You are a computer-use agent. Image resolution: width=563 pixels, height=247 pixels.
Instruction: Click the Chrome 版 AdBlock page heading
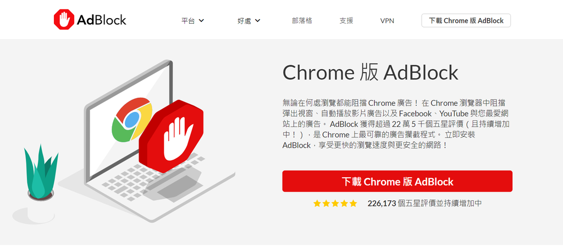click(x=370, y=73)
